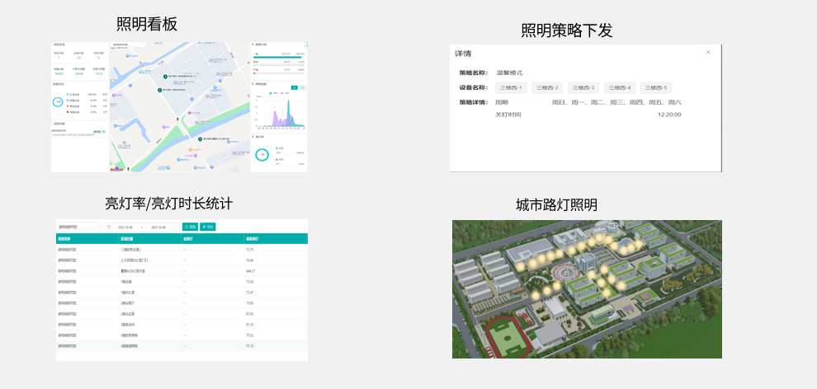
Task: Click the end date field in date range
Action: pos(158,227)
